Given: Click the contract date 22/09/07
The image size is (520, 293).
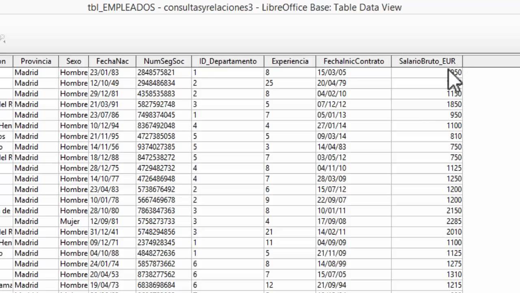Looking at the screenshot, I should click(x=353, y=200).
